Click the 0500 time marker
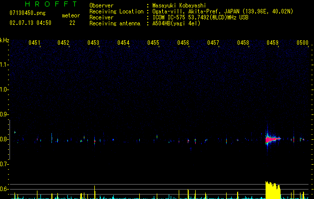 (x=303, y=42)
